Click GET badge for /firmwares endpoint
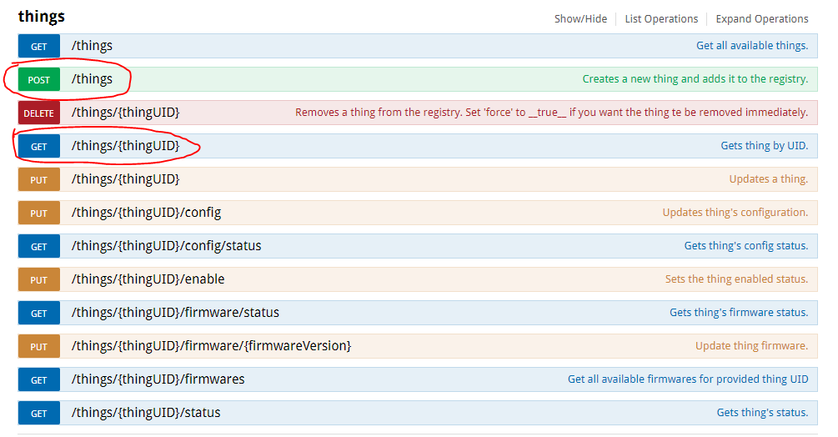The height and width of the screenshot is (437, 838). point(39,380)
